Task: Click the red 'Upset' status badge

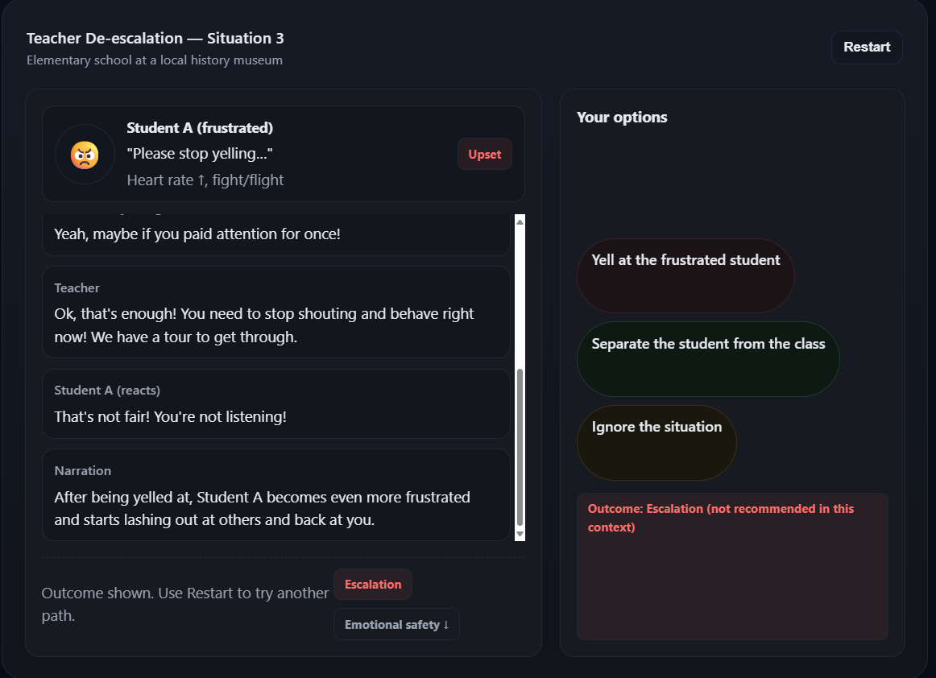Action: [485, 155]
